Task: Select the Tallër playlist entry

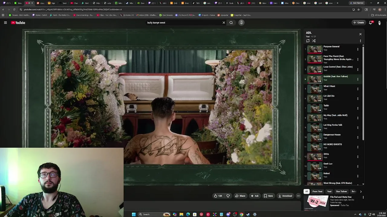Action: [x=333, y=108]
